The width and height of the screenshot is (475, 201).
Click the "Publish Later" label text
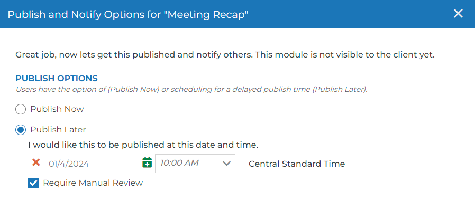(58, 130)
